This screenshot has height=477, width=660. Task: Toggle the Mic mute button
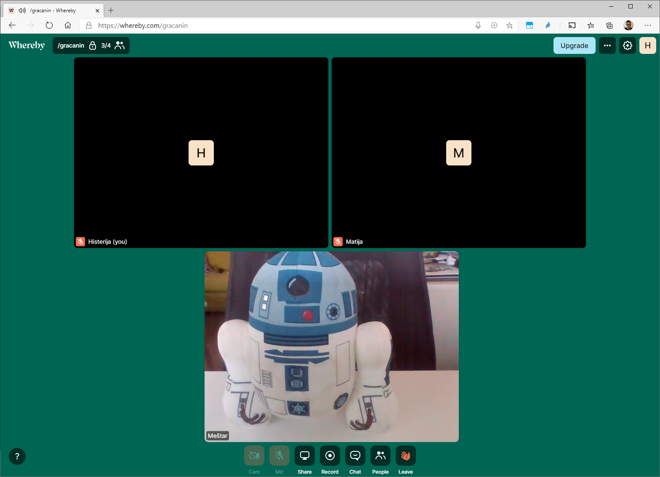tap(279, 456)
